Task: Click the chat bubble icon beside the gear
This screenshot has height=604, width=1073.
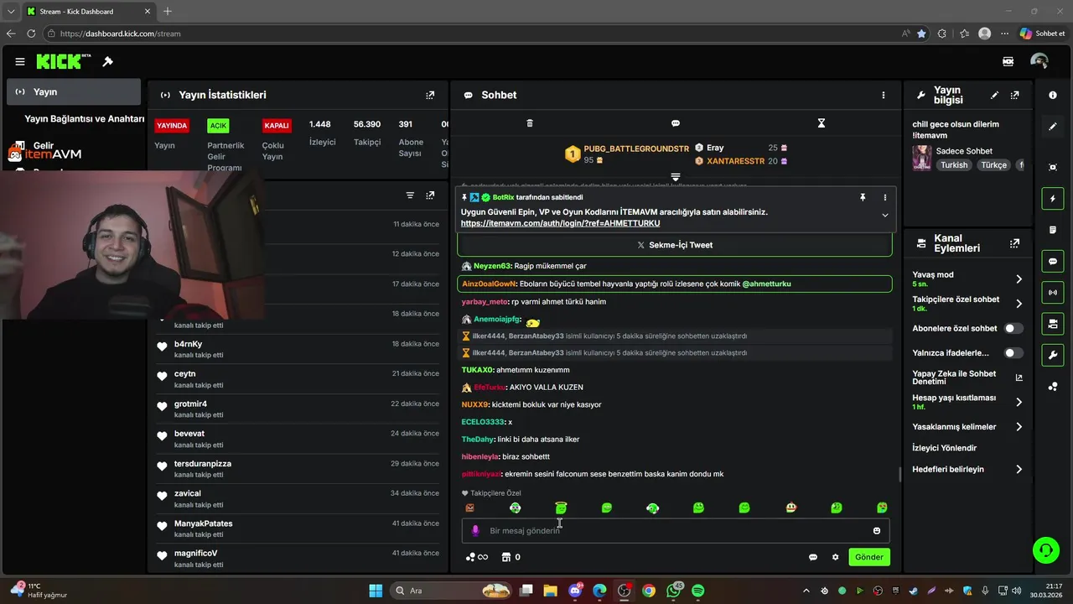Action: click(813, 557)
